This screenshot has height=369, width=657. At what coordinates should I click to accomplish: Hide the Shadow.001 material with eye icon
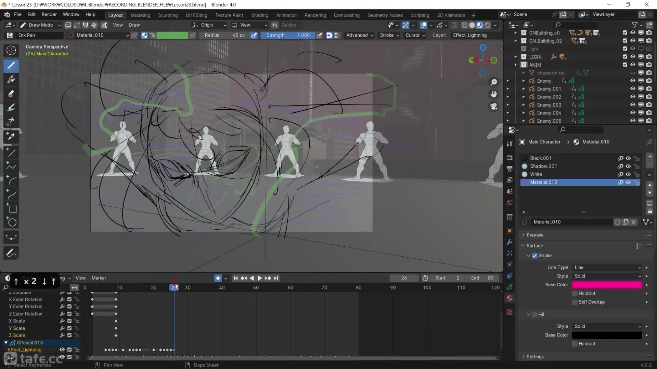pyautogui.click(x=628, y=166)
